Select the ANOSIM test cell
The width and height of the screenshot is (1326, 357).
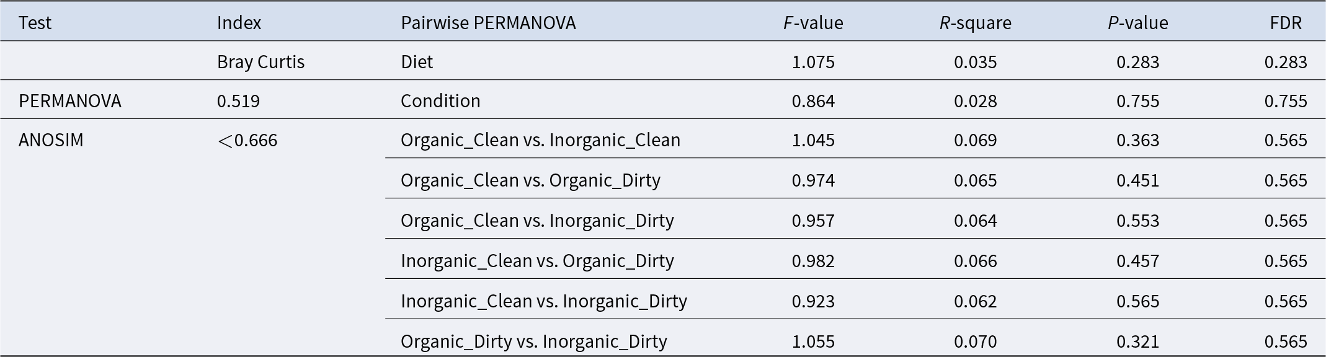pos(51,140)
